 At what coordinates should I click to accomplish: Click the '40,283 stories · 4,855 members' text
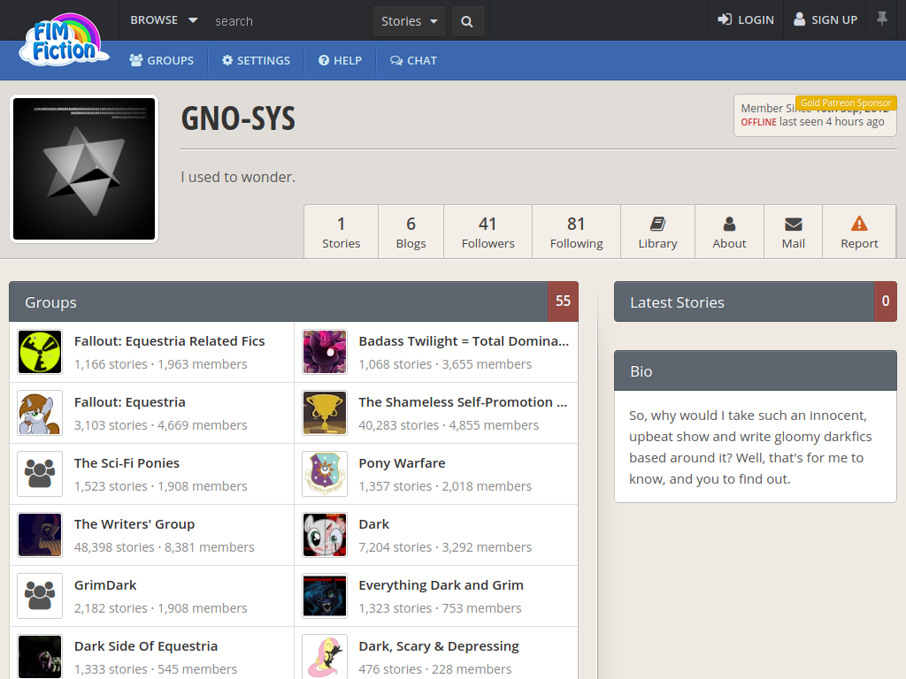[449, 425]
